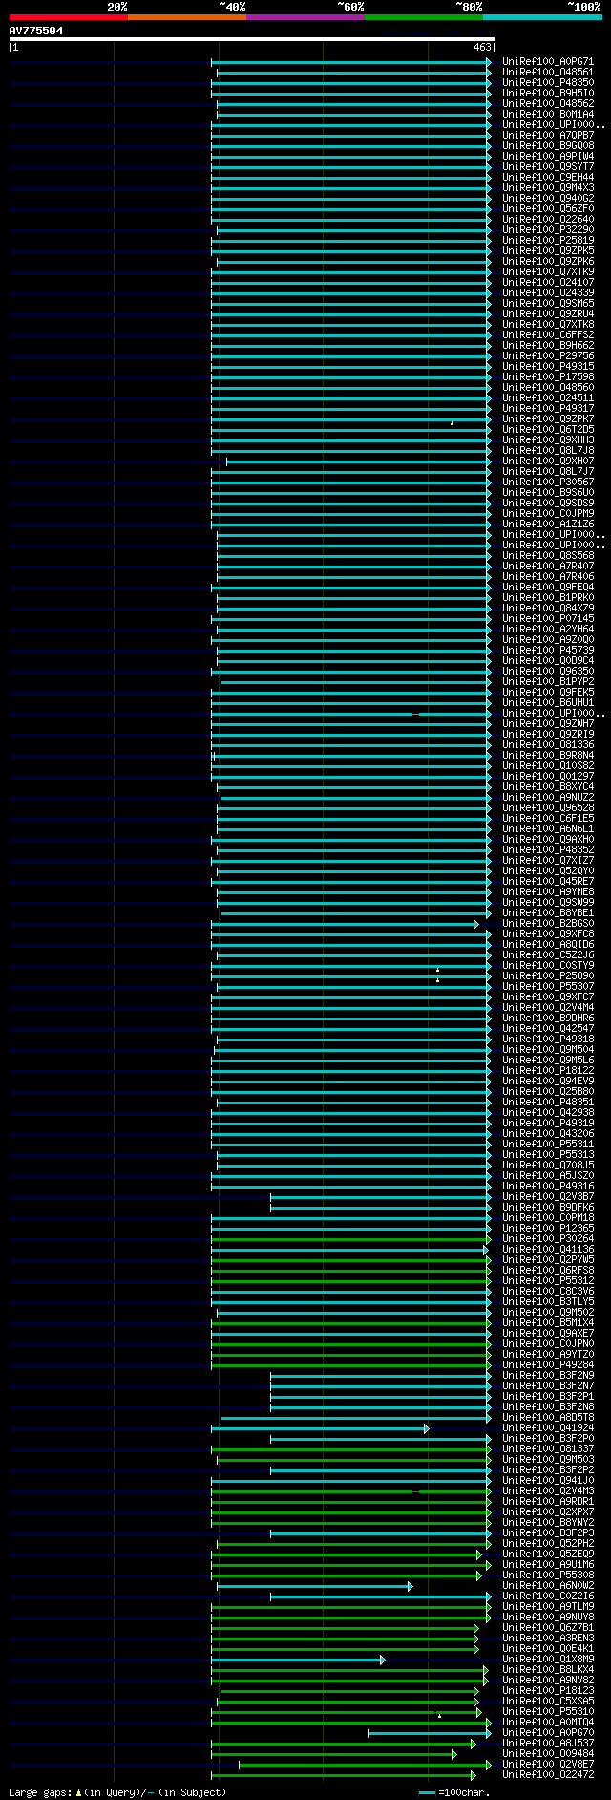Click the alignment bar for UniRef100_A6N0W2
This screenshot has width=611, height=1800.
point(314,1586)
